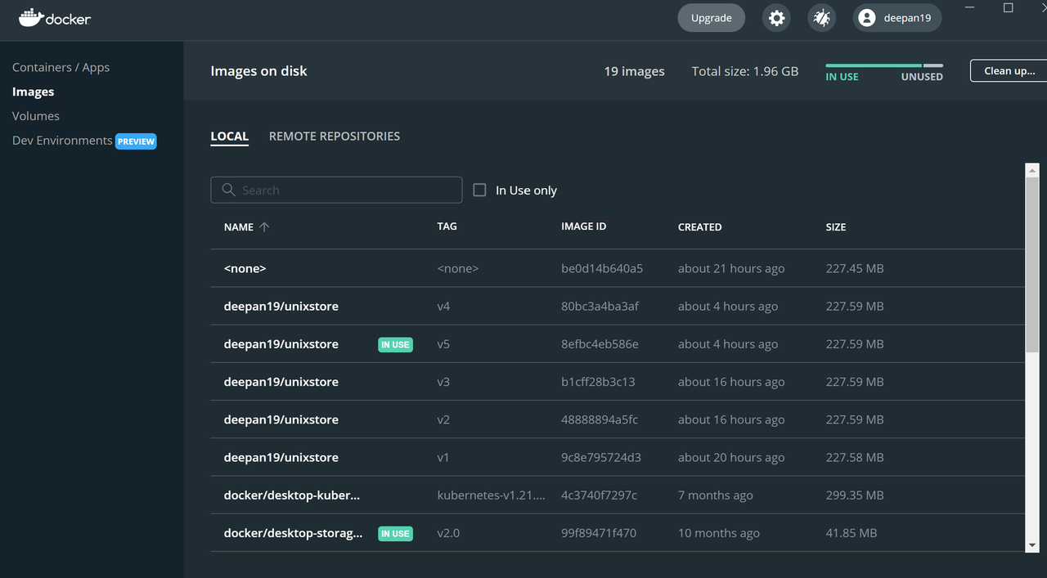
Task: Click scrollbar down arrow of images list
Action: 1032,544
